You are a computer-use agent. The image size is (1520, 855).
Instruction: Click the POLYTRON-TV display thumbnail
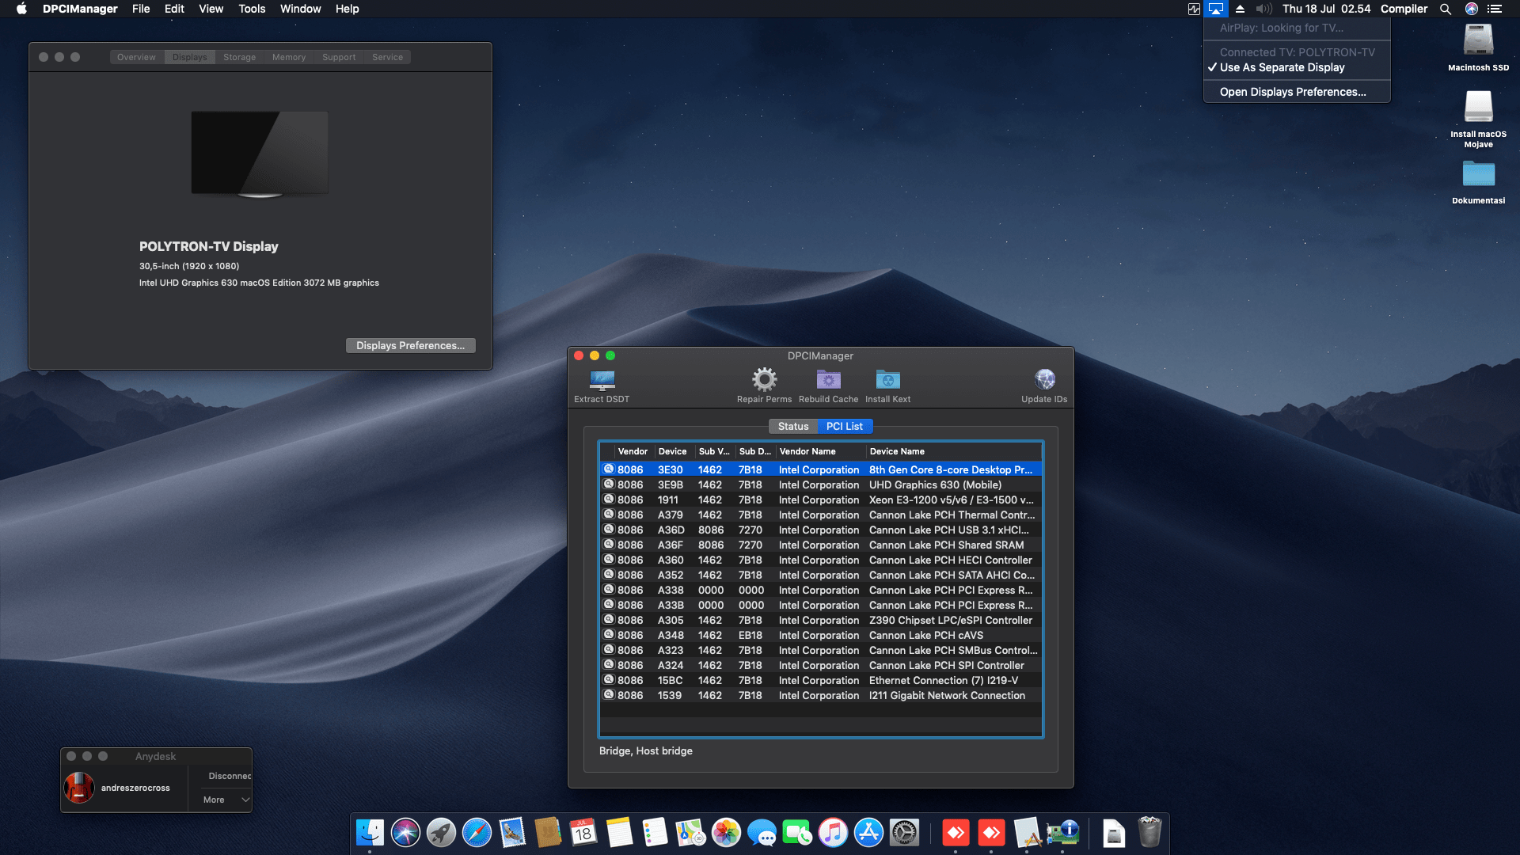(260, 154)
